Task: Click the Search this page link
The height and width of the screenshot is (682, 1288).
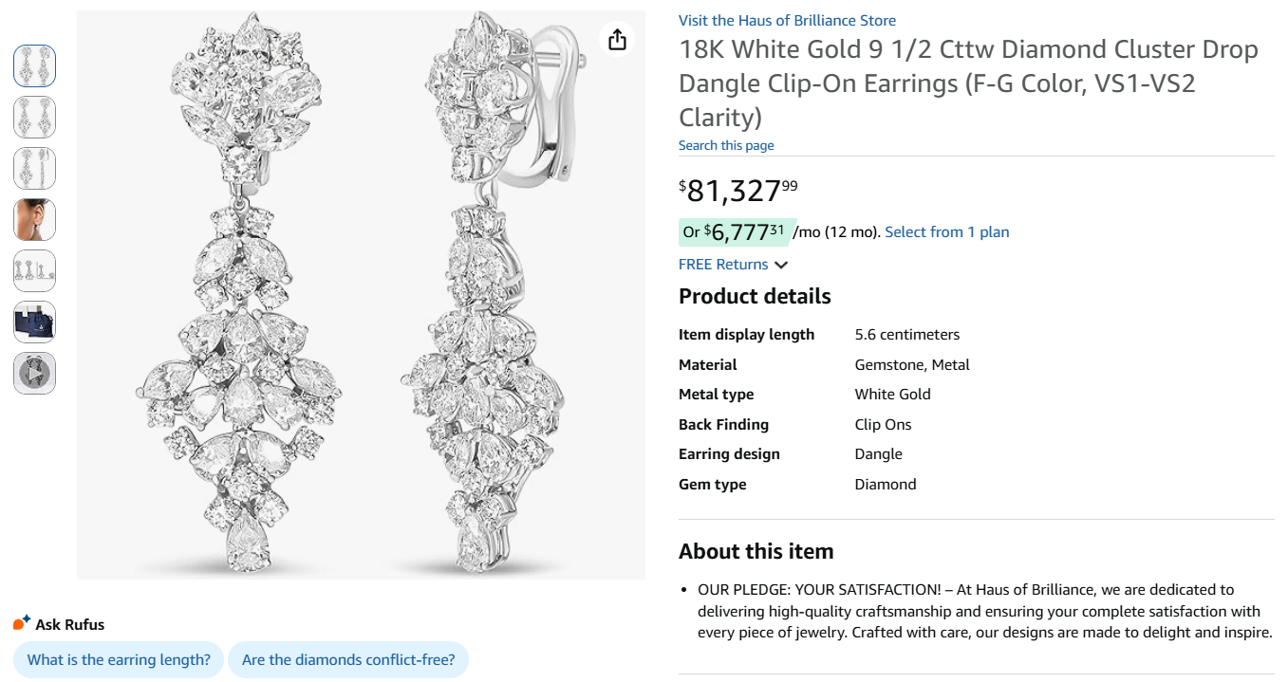Action: [726, 144]
